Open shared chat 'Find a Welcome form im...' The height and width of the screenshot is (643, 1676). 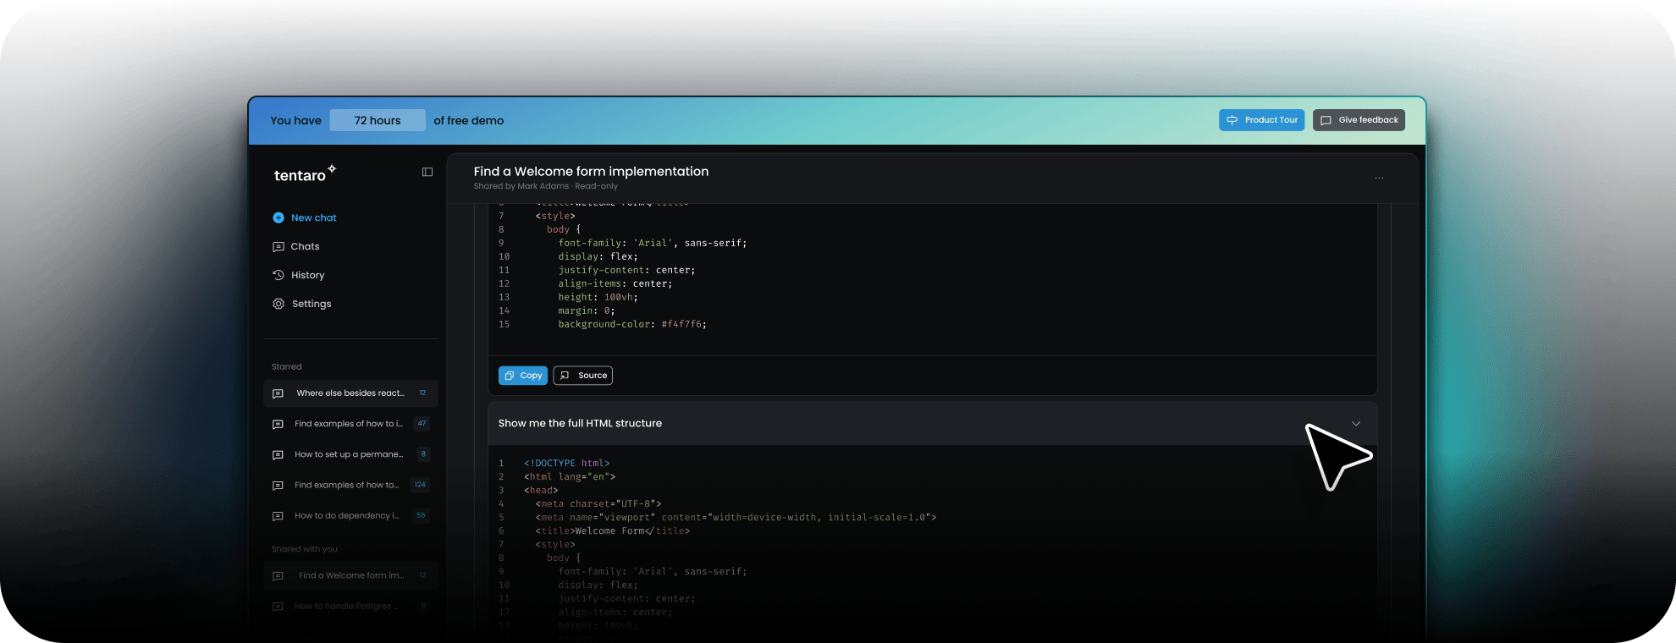[x=350, y=575]
